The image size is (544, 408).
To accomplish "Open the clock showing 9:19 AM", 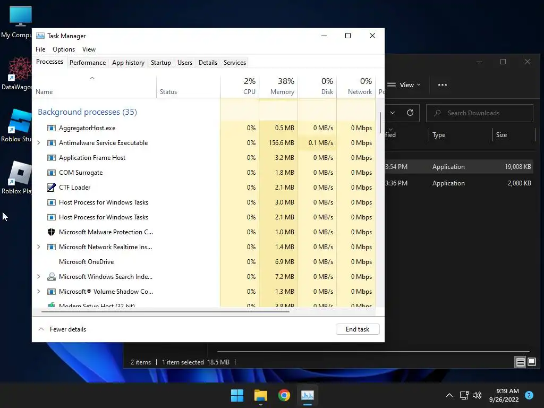I will pyautogui.click(x=504, y=395).
